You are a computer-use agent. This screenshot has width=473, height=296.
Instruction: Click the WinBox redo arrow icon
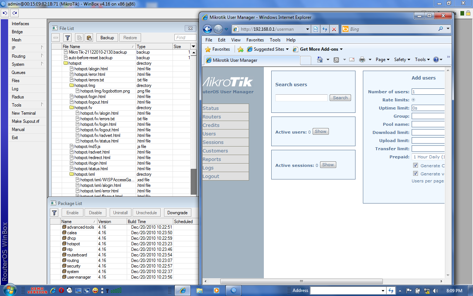(x=14, y=13)
